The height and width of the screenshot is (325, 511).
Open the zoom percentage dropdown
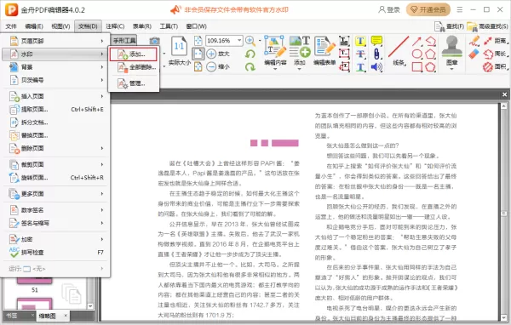239,40
